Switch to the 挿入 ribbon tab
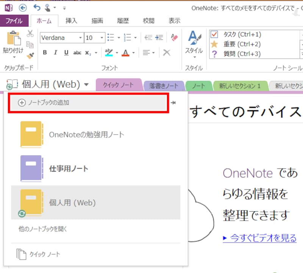The image size is (303, 273). (71, 21)
